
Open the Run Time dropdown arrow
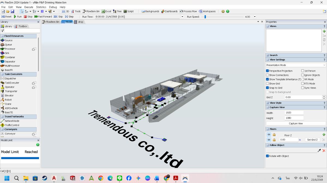tap(182, 17)
